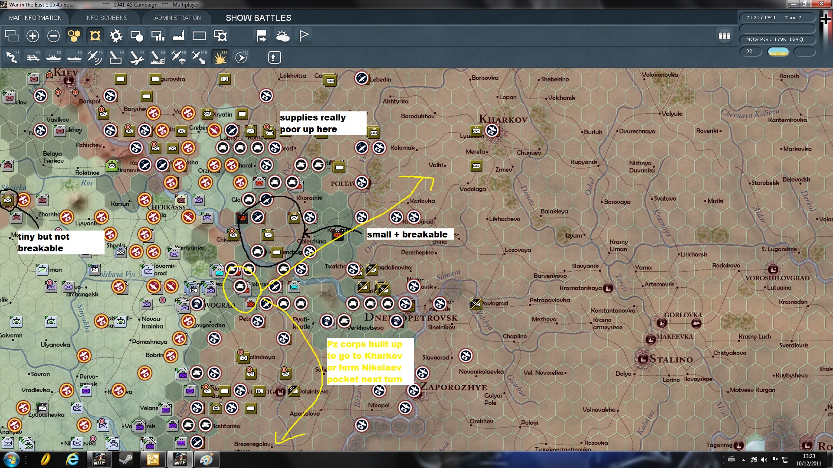The width and height of the screenshot is (833, 468).
Task: Click the clear-weather indicator pill
Action: [778, 52]
